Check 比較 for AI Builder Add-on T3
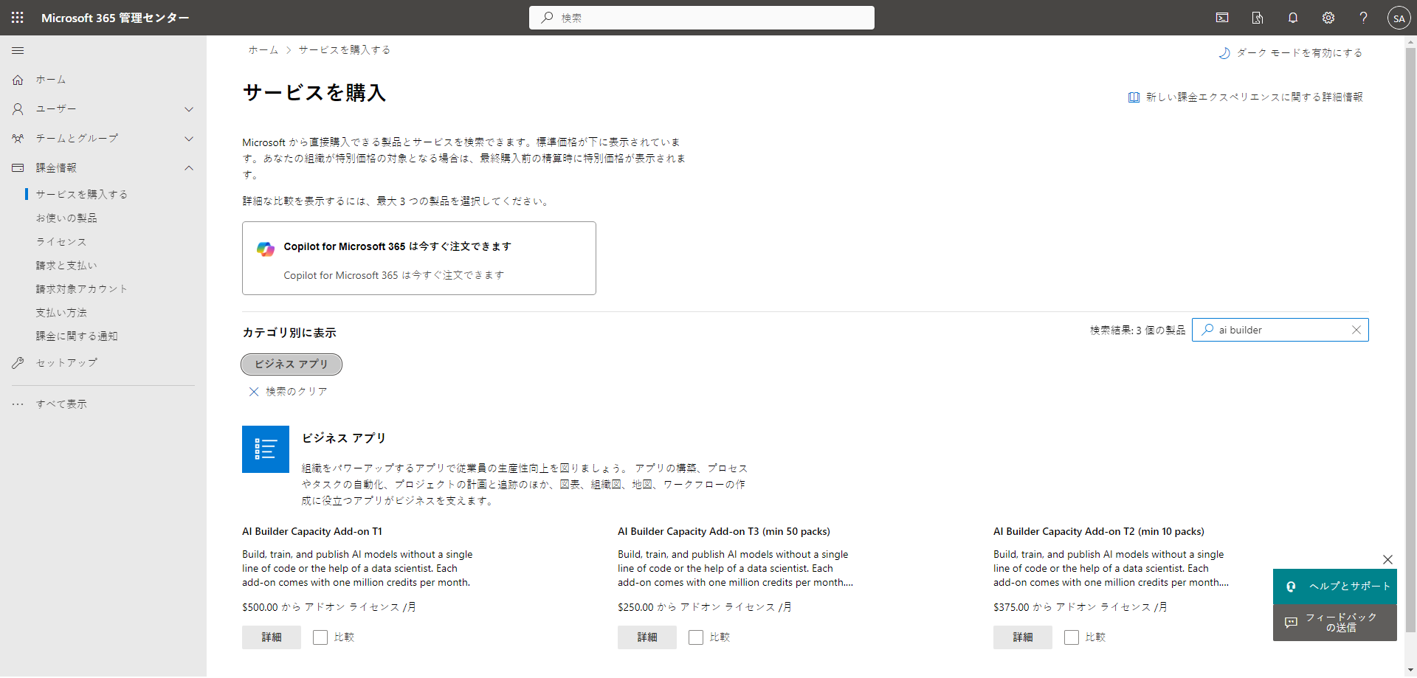This screenshot has width=1417, height=678. coord(696,637)
